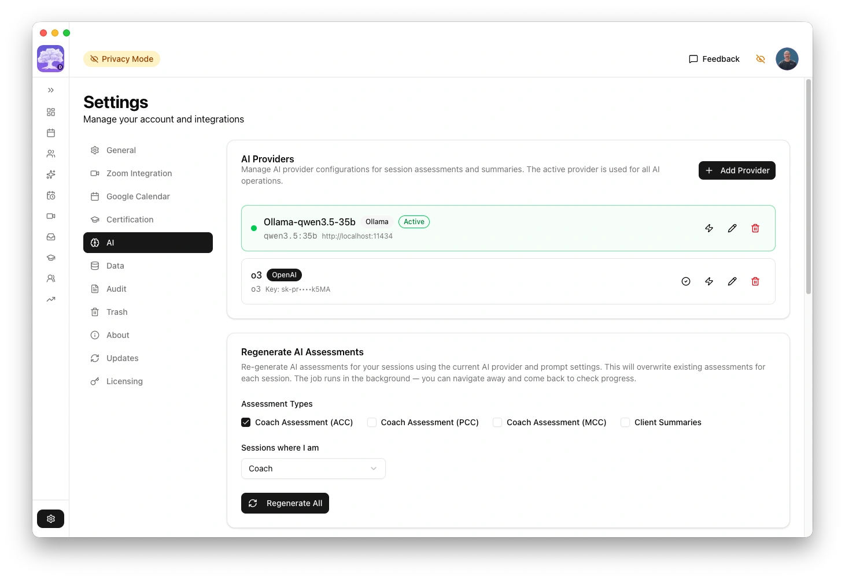The width and height of the screenshot is (845, 580).
Task: Open the analytics trend icon in the sidebar
Action: [x=51, y=299]
